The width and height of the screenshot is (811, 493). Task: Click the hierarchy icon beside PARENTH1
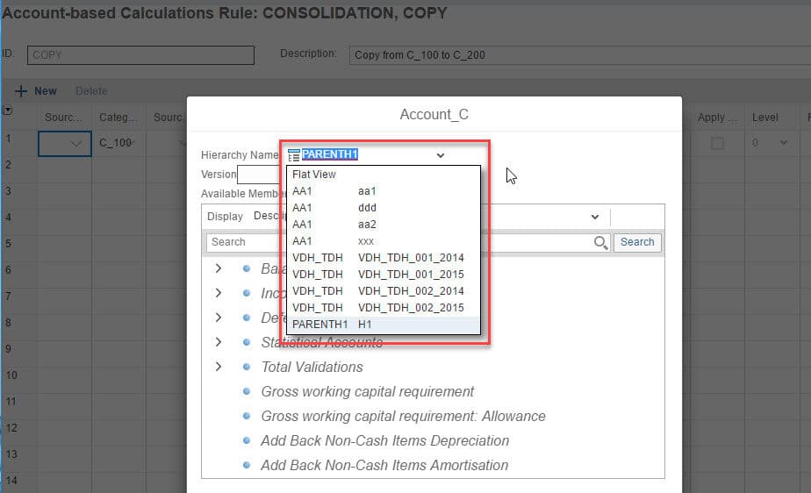point(293,155)
